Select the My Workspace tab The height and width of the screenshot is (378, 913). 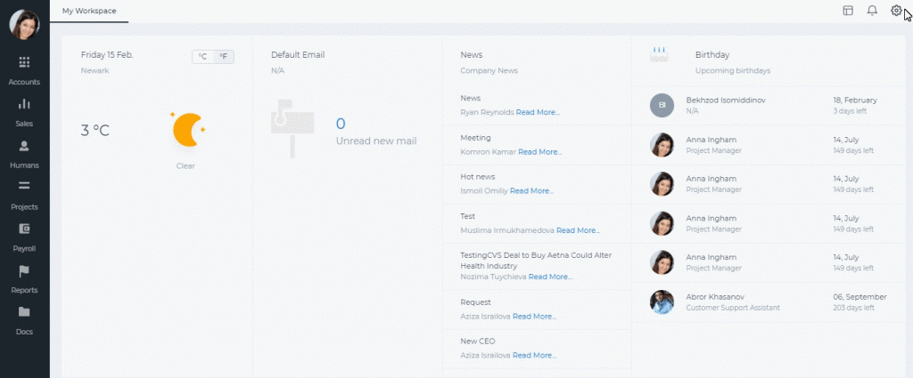pos(89,11)
